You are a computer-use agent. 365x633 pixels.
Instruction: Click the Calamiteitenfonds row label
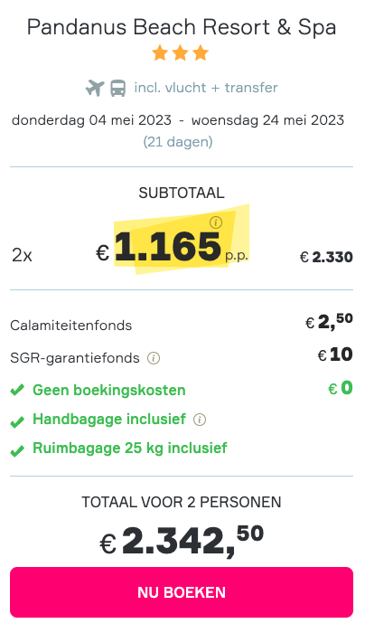click(71, 326)
